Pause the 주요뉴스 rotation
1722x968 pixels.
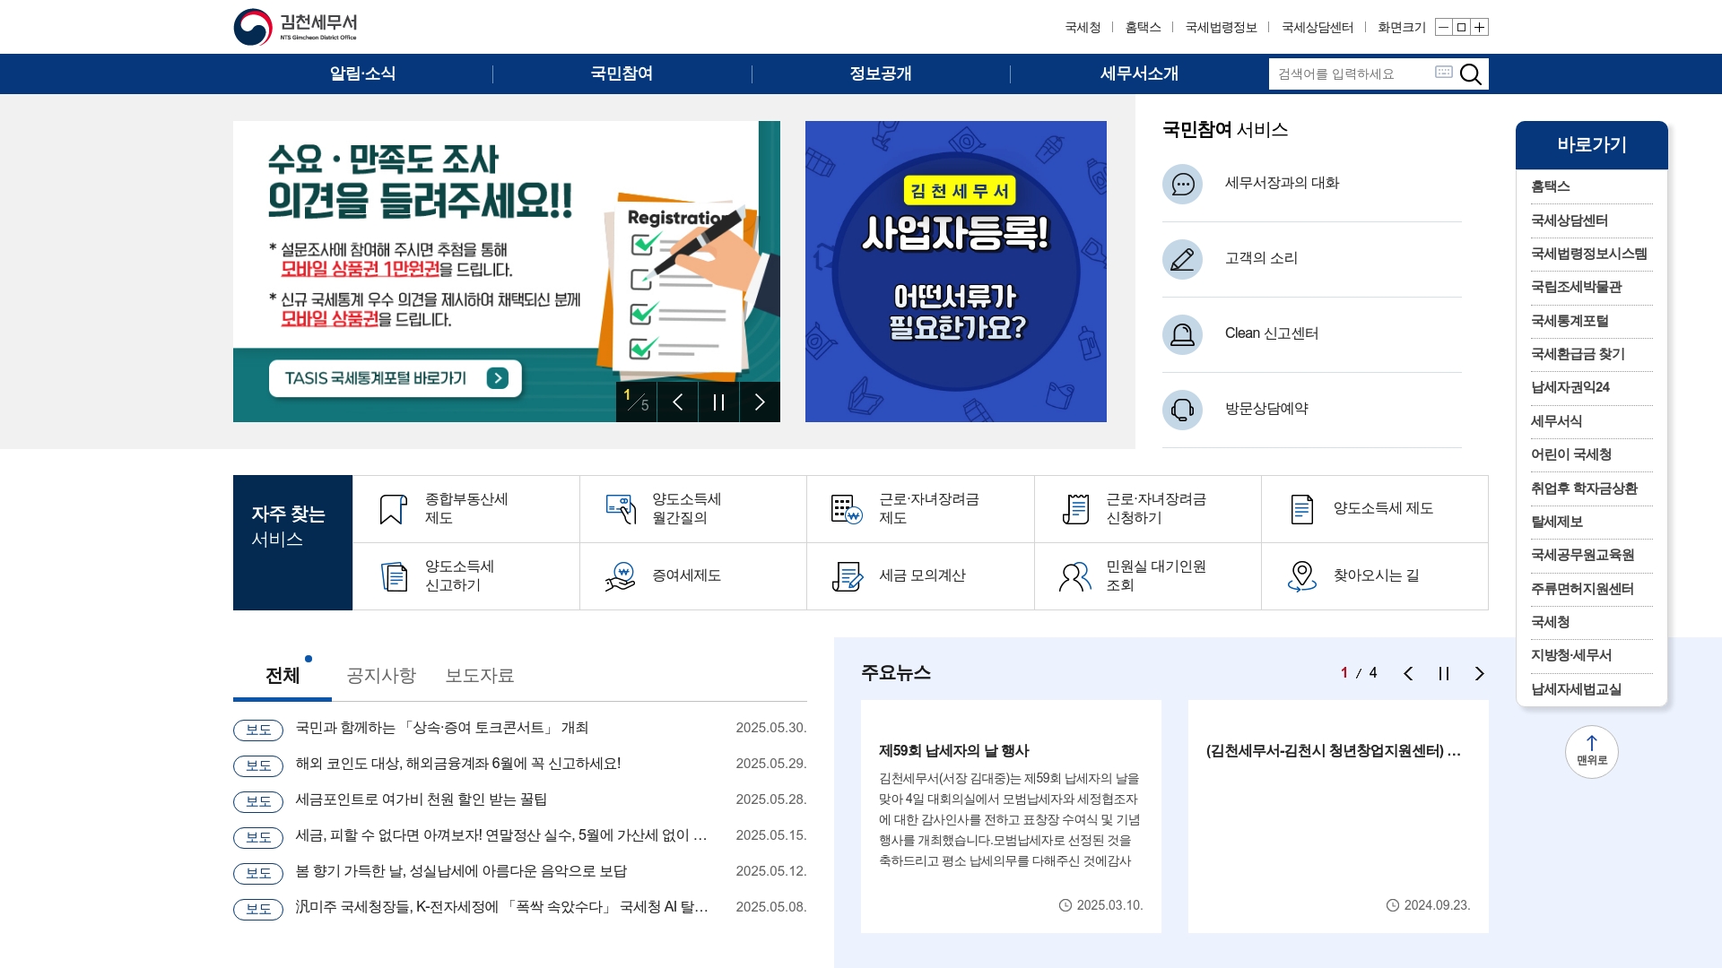tap(1444, 674)
